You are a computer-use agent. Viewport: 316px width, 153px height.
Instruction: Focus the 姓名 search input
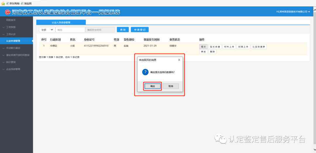pos(70,30)
